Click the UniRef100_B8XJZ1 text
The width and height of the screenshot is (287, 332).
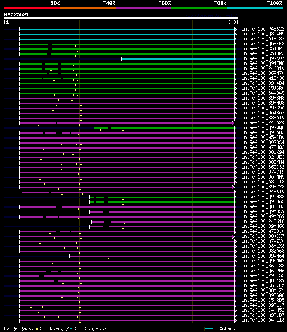click(x=263, y=291)
